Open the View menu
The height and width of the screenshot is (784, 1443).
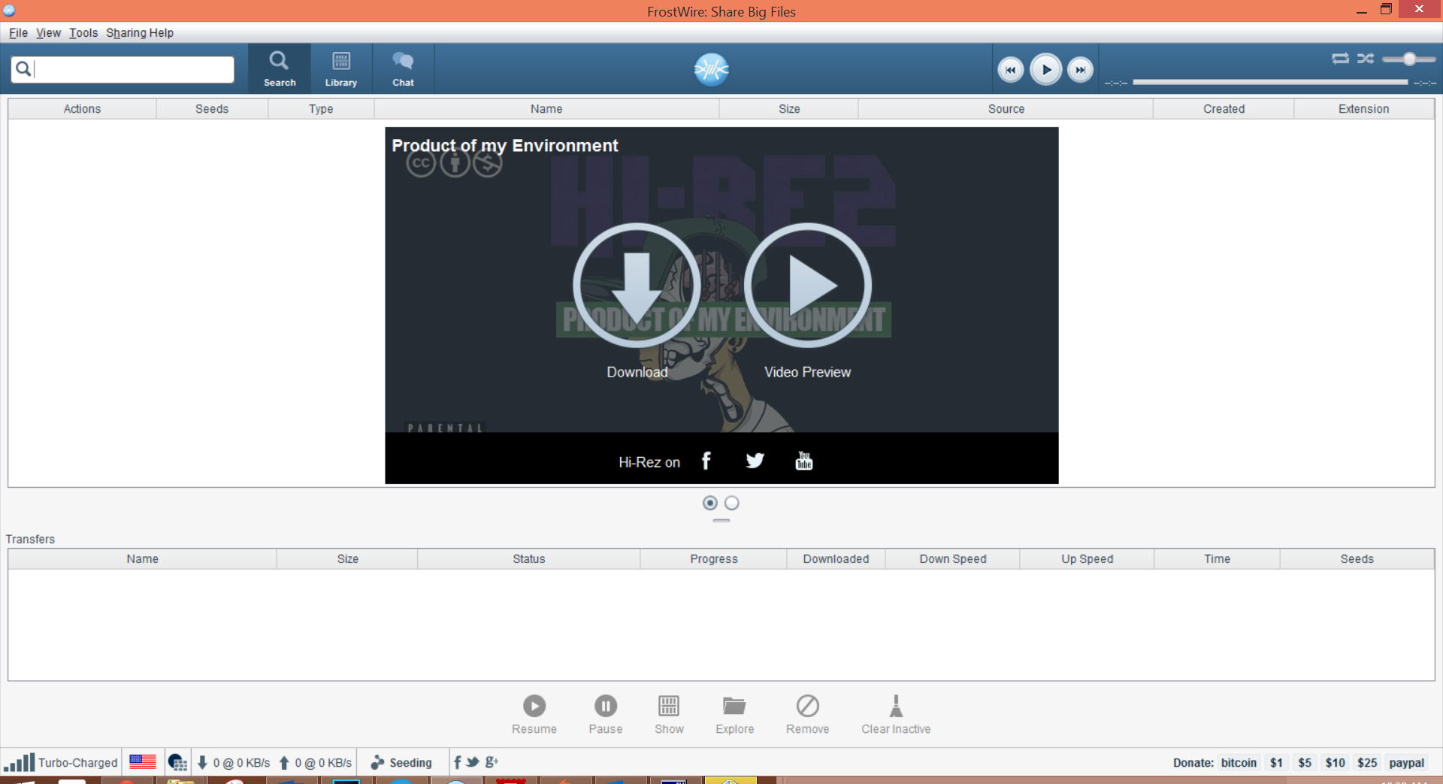(x=48, y=33)
